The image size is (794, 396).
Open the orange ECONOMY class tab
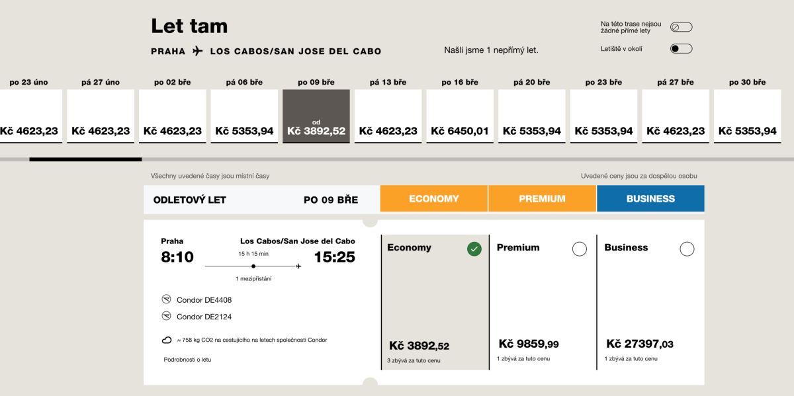434,199
